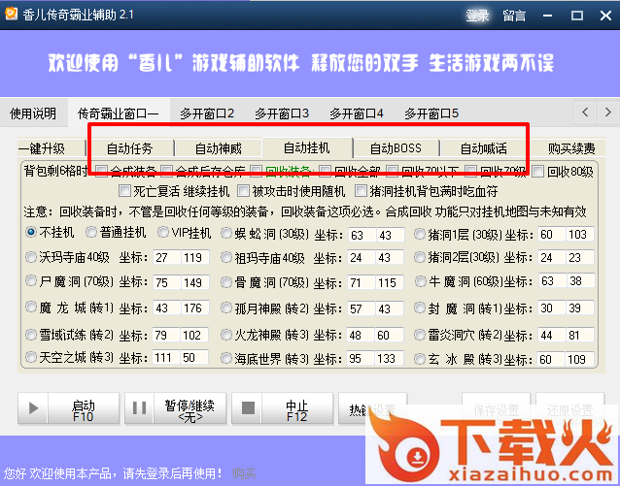
Task: Click the 暂停/继续 pause button
Action: [176, 409]
